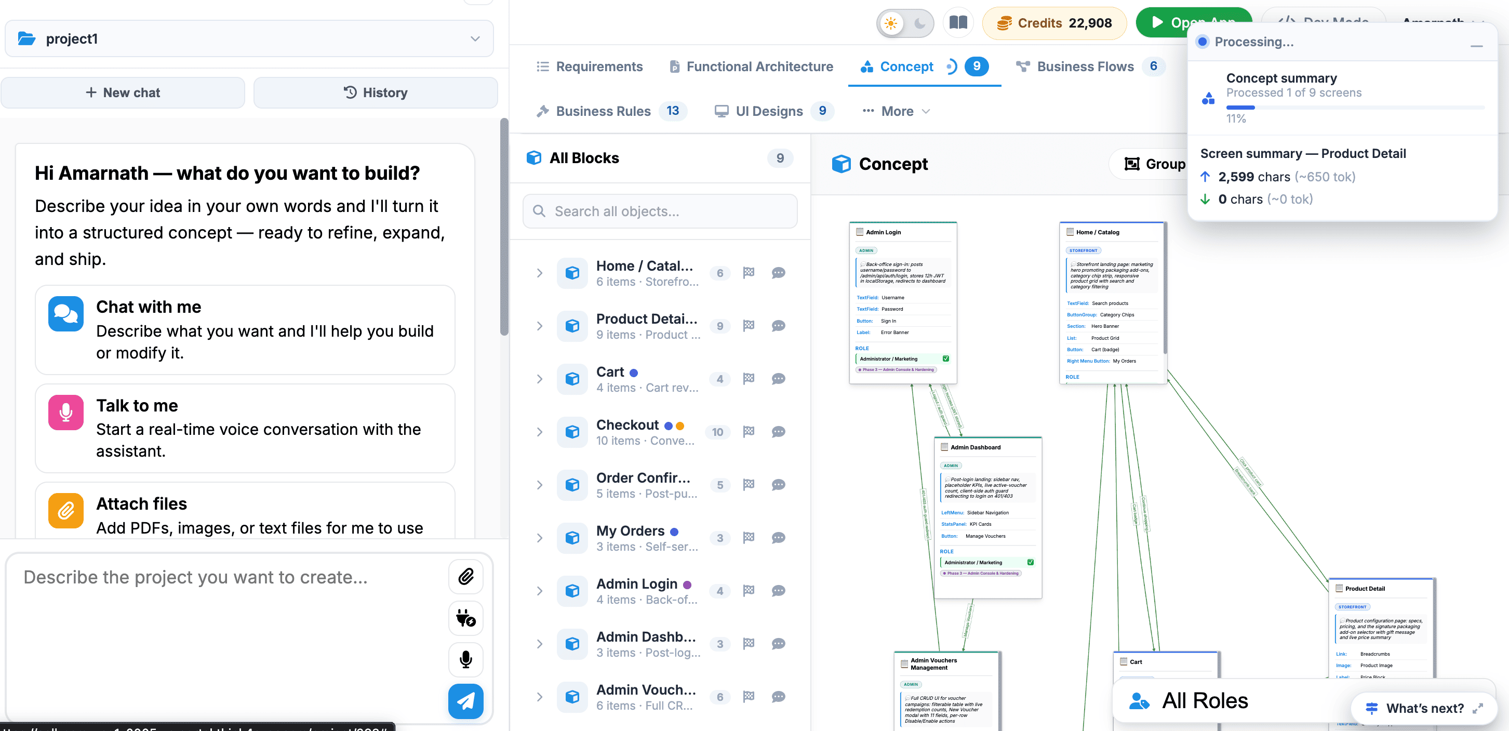Screen dimensions: 1509x731
Task: Expand the Cart block row
Action: 540,379
